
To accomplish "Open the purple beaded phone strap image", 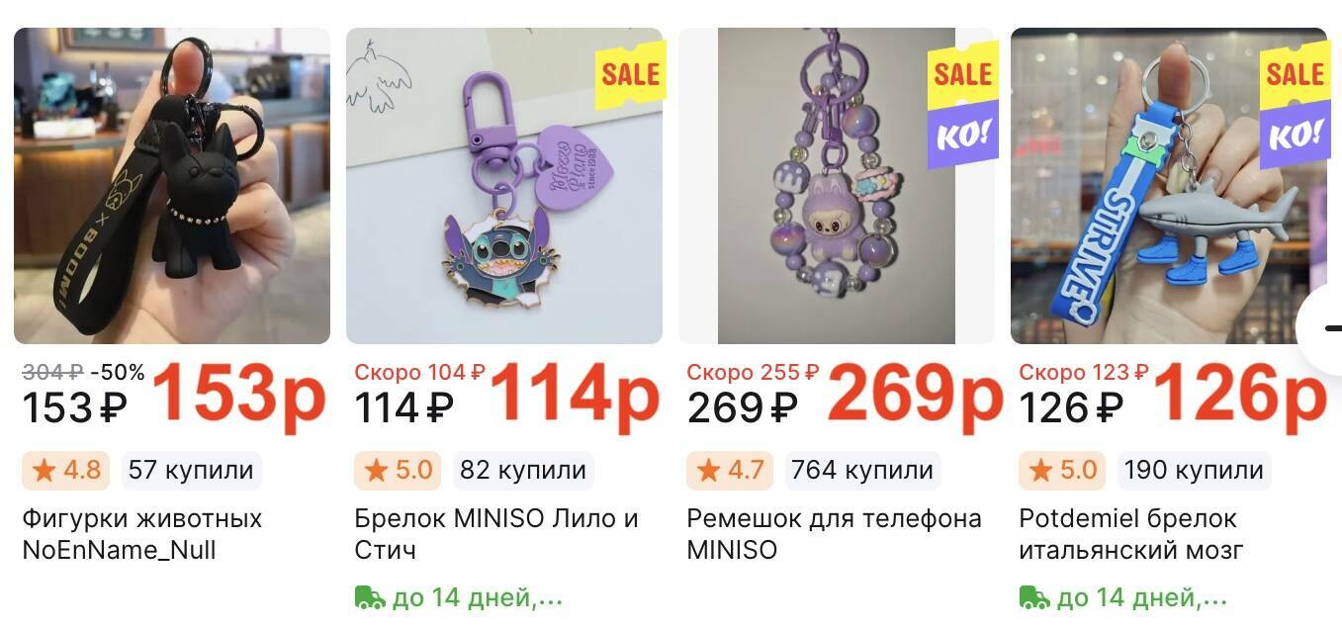I will pos(837,186).
